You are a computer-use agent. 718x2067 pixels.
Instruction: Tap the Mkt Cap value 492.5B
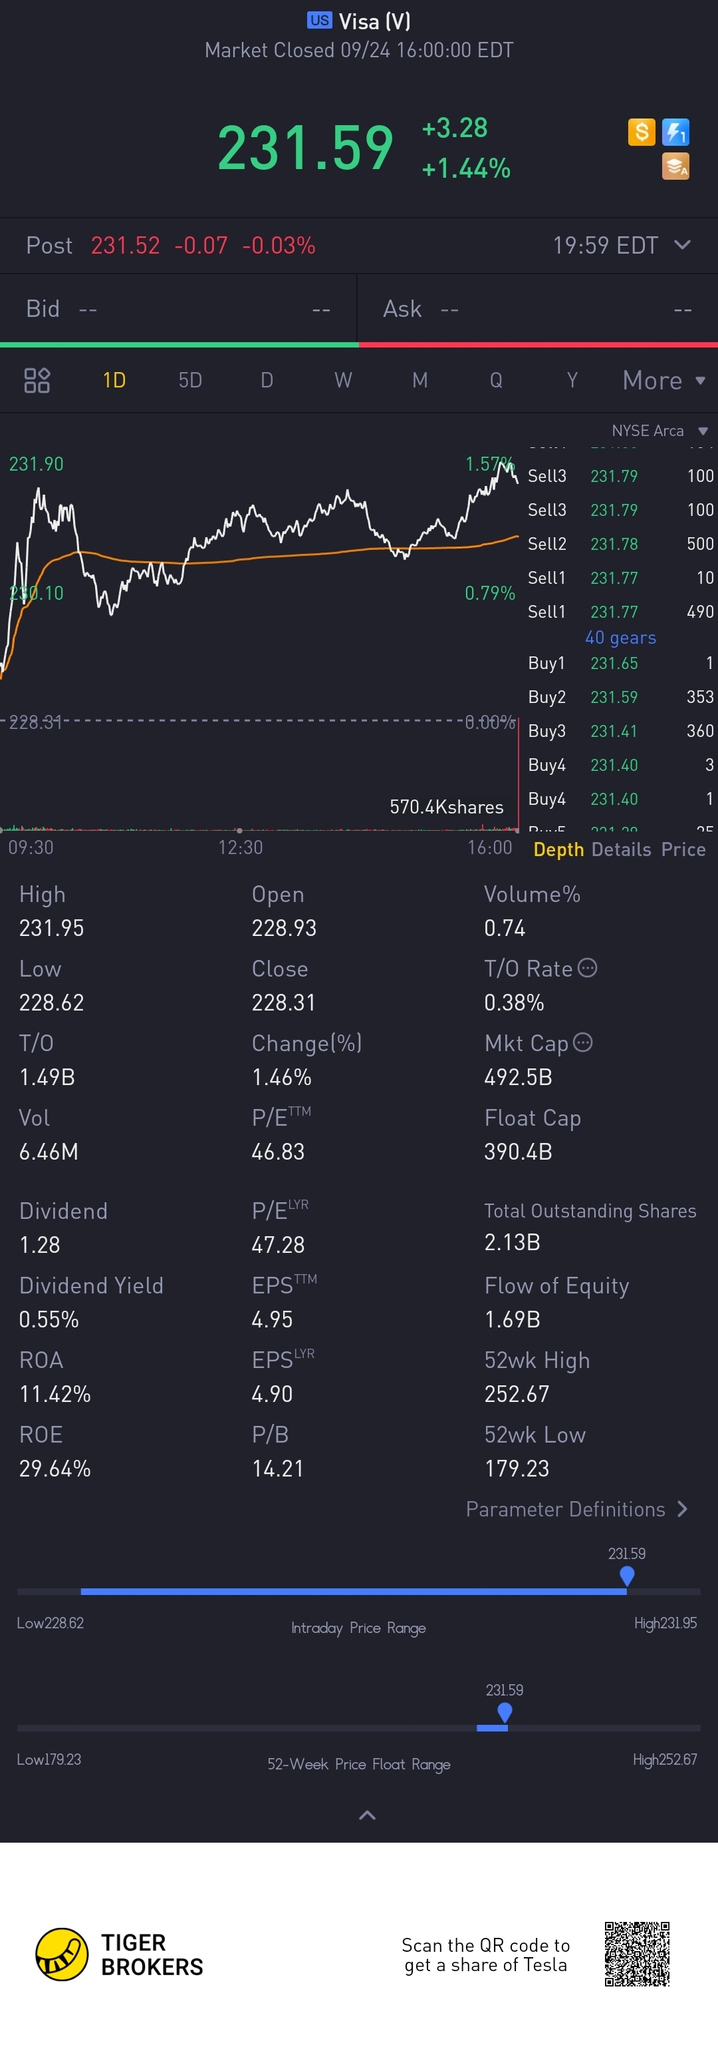[x=518, y=1077]
